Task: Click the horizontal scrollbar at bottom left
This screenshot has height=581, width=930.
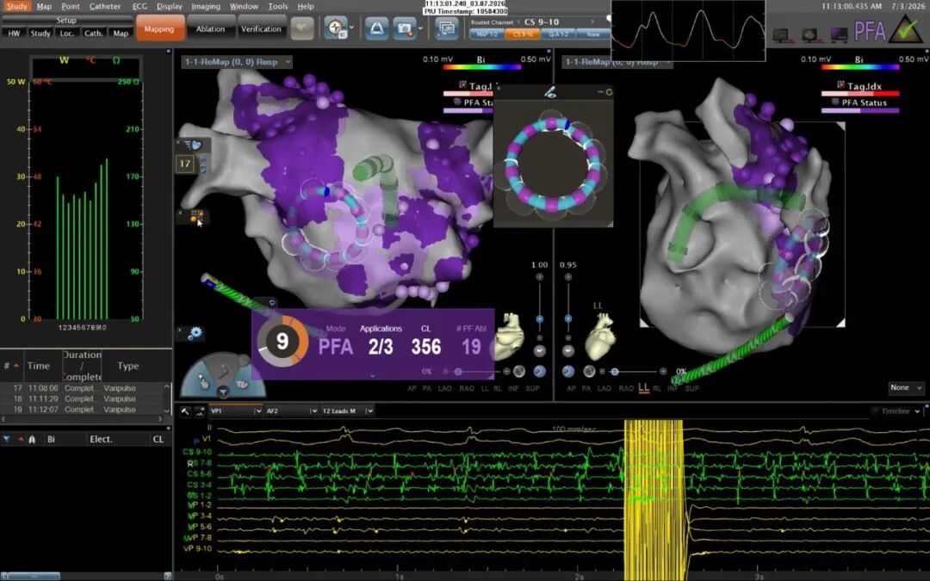Action: tap(34, 576)
